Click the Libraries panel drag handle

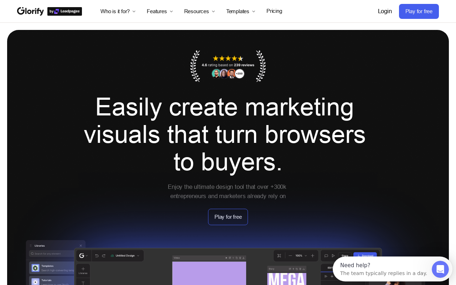[x=31, y=245]
